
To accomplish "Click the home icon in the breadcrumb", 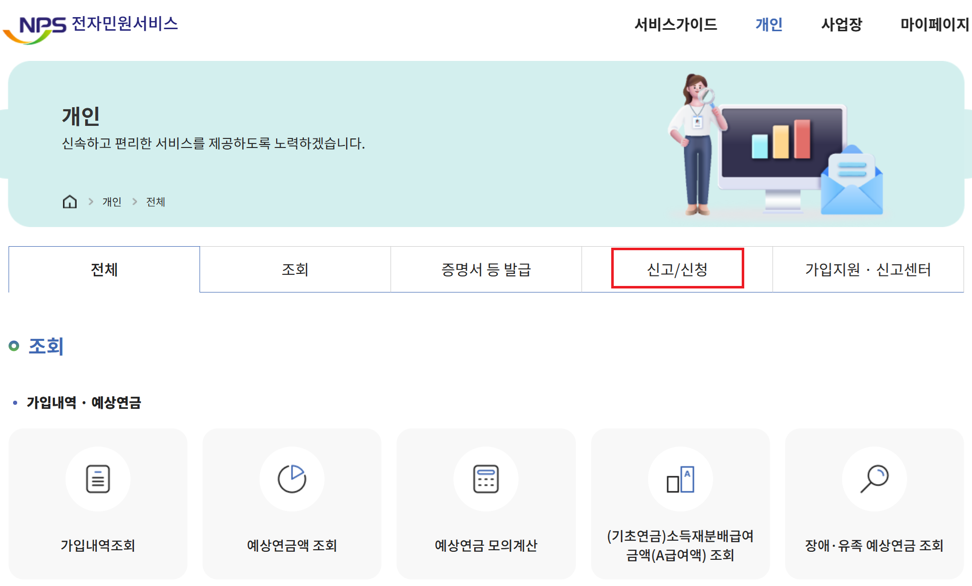I will [x=70, y=201].
